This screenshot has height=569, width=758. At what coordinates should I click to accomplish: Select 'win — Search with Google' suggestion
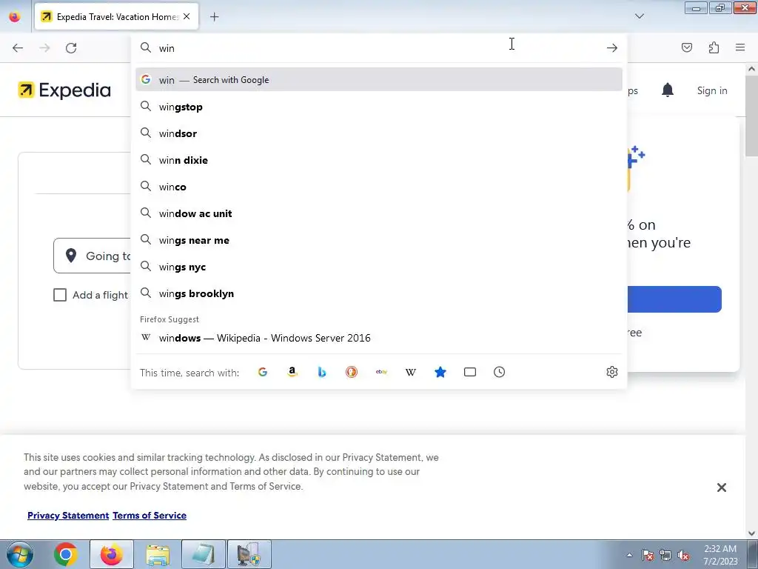coord(379,80)
